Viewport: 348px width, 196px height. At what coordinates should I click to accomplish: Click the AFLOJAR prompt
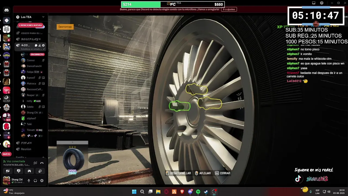[x=203, y=173]
